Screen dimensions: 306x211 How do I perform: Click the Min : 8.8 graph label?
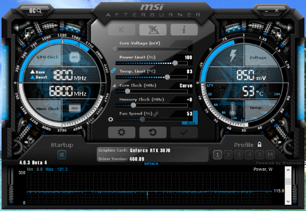click(34, 169)
